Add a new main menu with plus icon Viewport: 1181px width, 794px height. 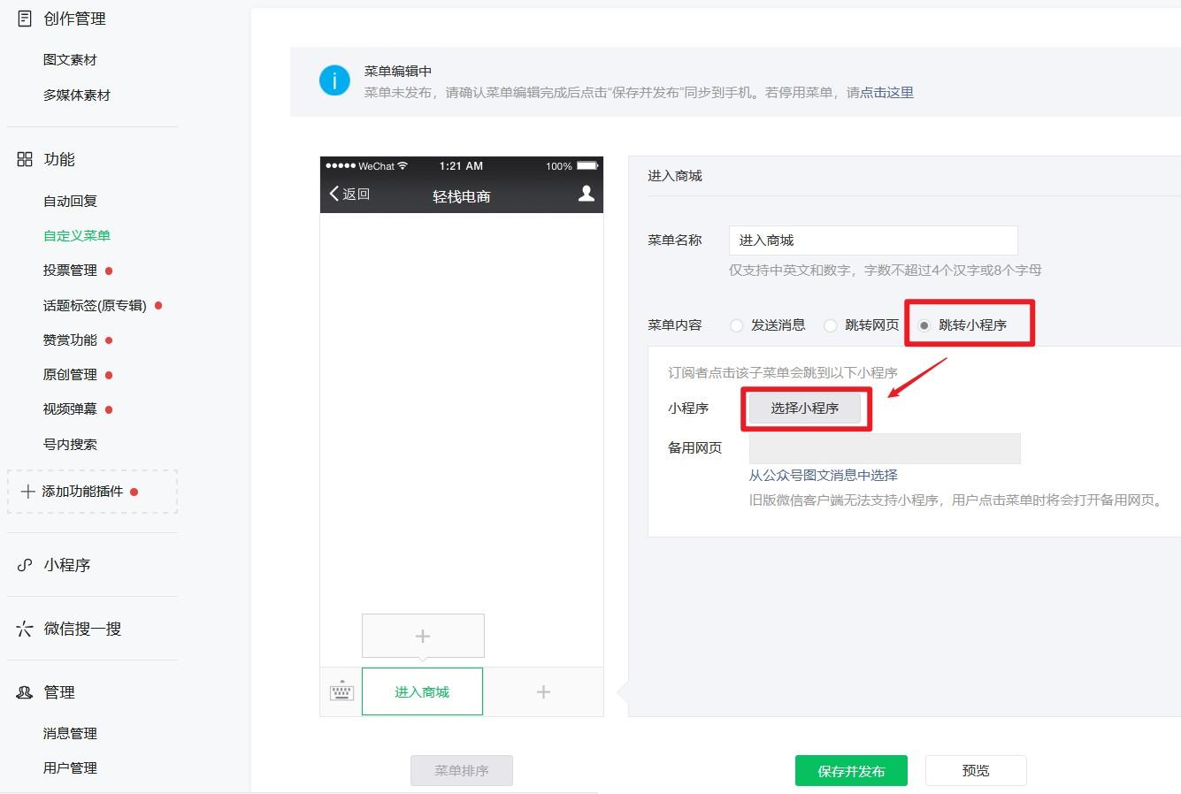(x=543, y=691)
